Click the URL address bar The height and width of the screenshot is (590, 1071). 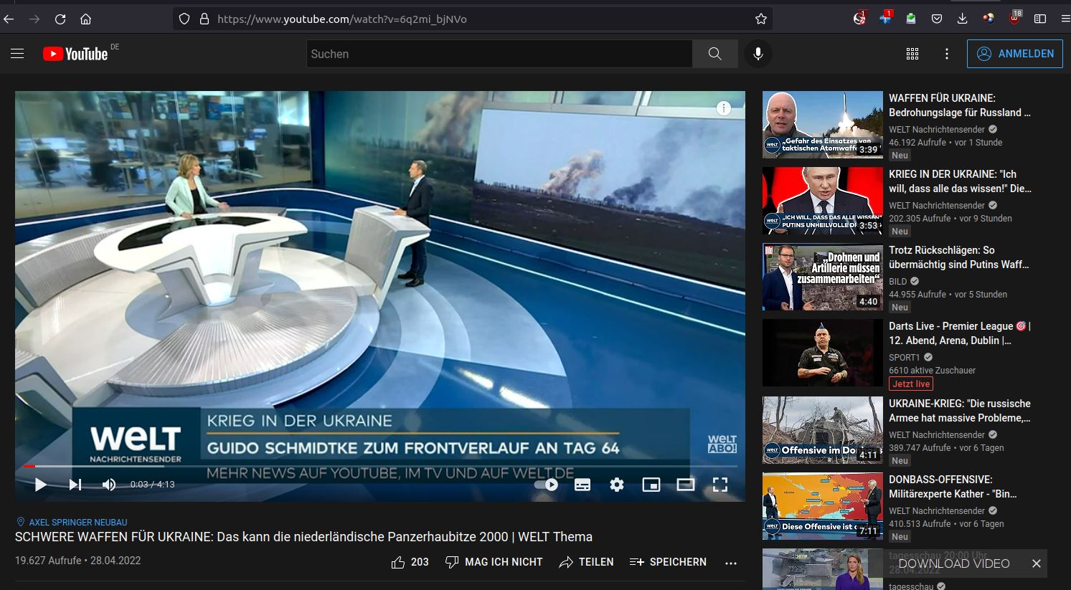point(473,19)
